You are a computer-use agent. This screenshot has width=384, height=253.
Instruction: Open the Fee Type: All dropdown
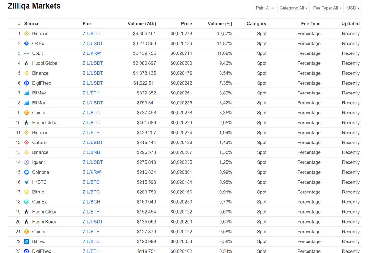point(327,8)
